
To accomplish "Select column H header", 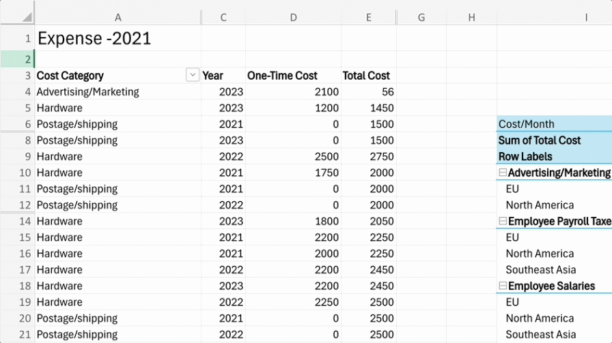I will click(471, 17).
